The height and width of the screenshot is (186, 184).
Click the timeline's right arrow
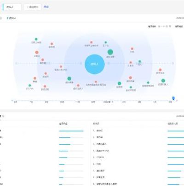177,100
